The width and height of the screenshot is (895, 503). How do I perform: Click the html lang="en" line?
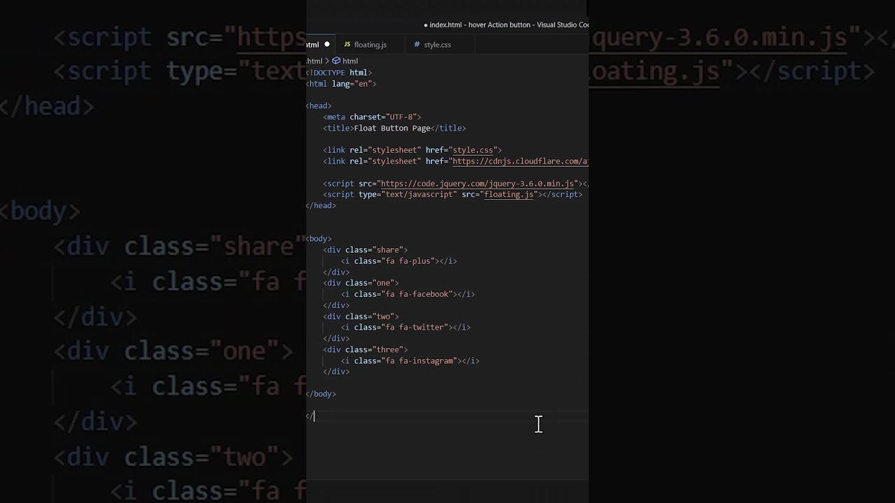tap(341, 84)
